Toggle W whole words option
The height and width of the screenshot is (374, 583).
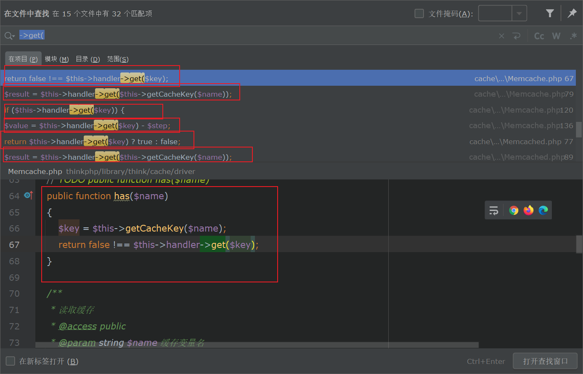pyautogui.click(x=556, y=36)
